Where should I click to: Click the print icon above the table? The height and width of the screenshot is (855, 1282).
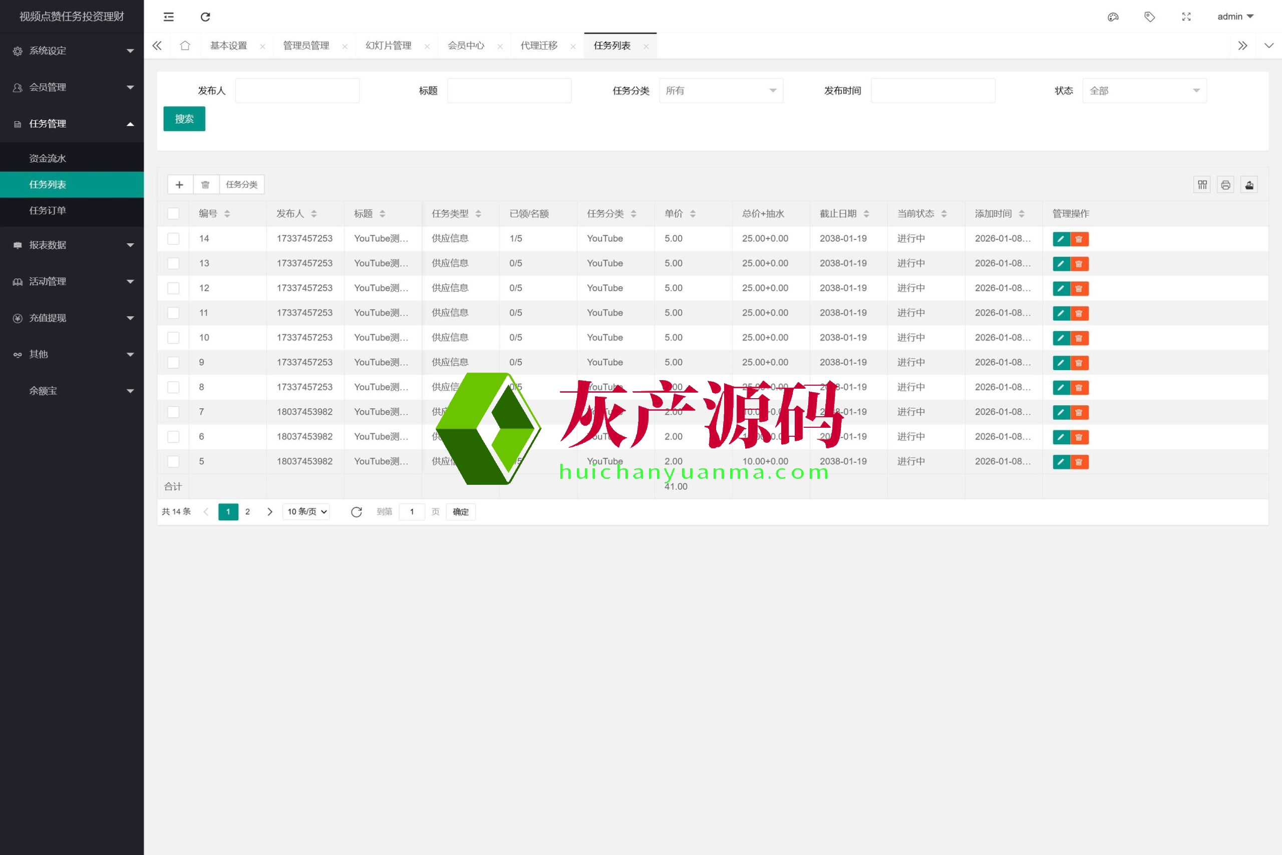1225,185
